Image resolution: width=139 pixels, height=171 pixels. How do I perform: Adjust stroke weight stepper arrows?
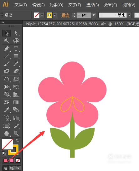click(75, 15)
